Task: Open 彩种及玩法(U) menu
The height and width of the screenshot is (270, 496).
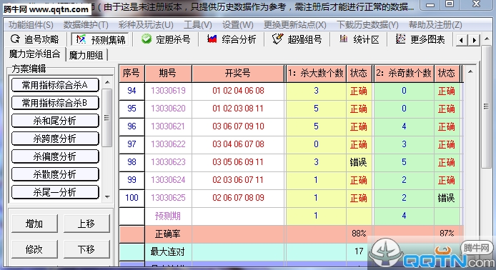Action: pyautogui.click(x=146, y=25)
